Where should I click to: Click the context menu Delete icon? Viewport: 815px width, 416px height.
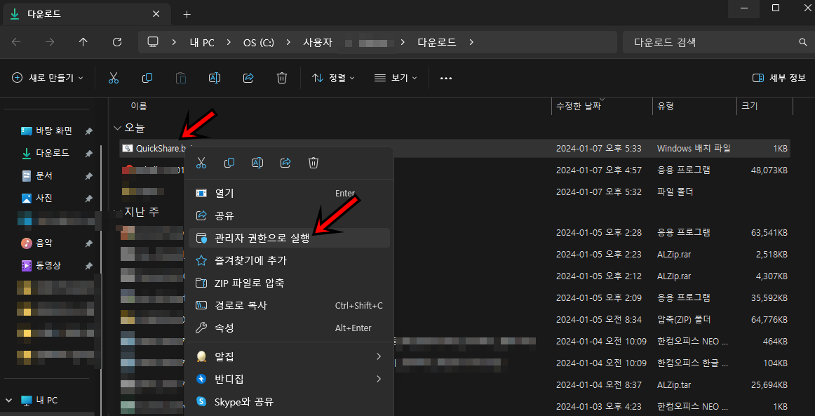pos(314,163)
